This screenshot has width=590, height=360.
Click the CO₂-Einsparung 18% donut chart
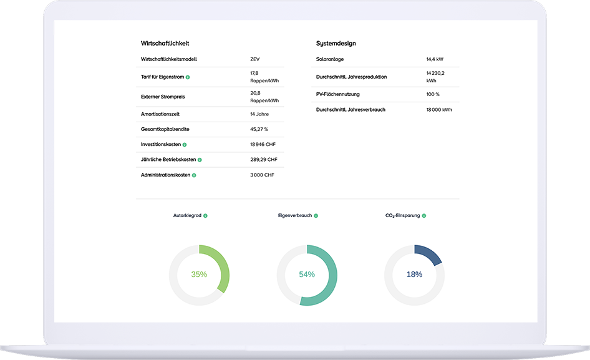click(x=414, y=275)
